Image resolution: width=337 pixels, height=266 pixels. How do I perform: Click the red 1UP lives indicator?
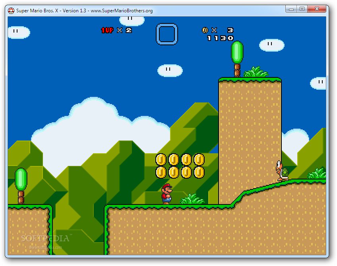[x=107, y=30]
